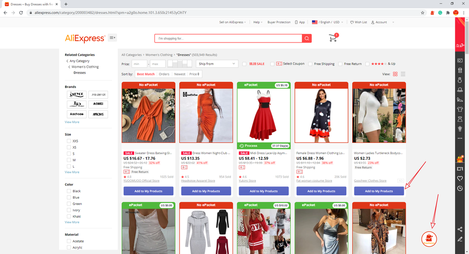
Task: Open the heart wishlist sidebar icon
Action: click(x=460, y=178)
